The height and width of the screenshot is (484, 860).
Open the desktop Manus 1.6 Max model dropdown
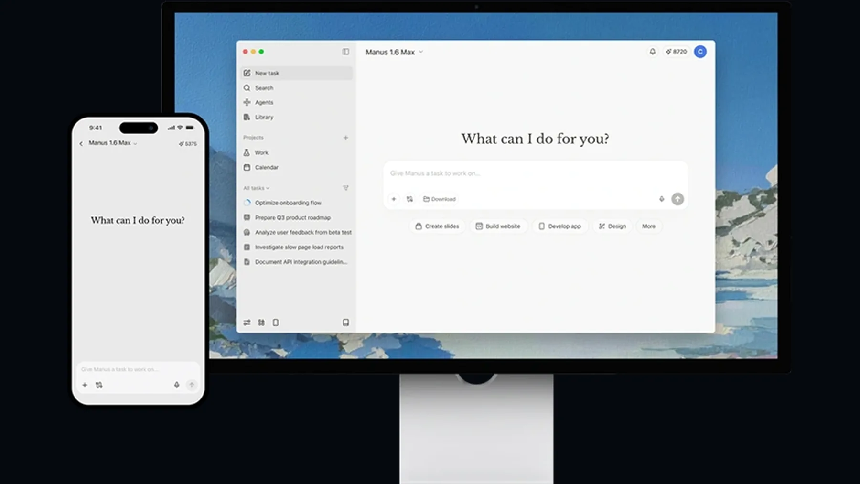pyautogui.click(x=395, y=52)
